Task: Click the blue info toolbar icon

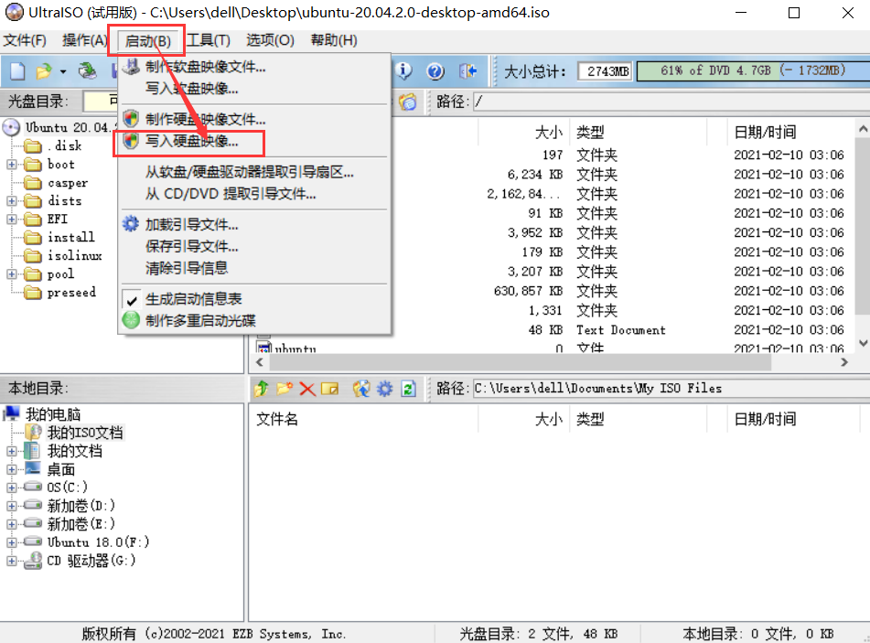Action: (x=404, y=70)
